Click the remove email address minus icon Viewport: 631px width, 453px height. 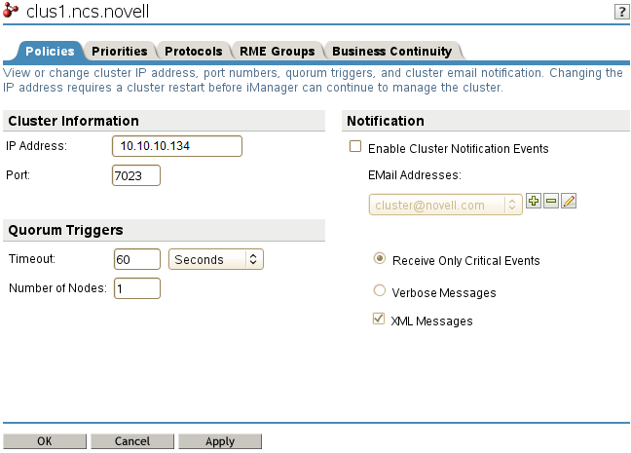551,201
